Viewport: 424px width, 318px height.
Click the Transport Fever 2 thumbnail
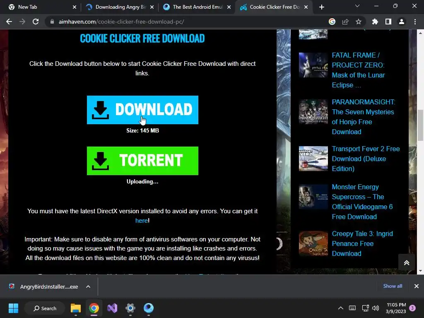click(x=313, y=159)
